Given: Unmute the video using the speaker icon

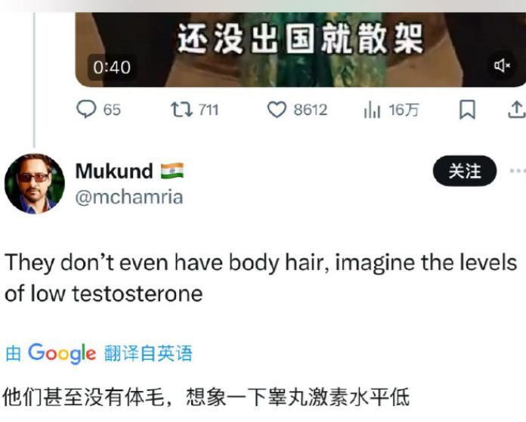Looking at the screenshot, I should [x=502, y=66].
